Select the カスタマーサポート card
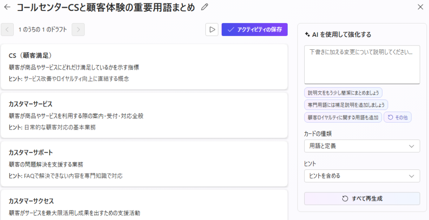Screen dimensions: 429x220 144,164
